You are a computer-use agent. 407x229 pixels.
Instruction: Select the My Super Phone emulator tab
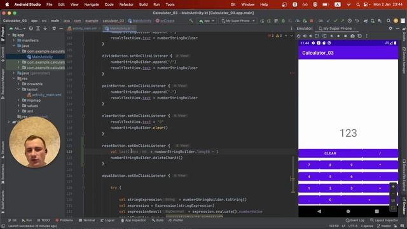pyautogui.click(x=337, y=28)
